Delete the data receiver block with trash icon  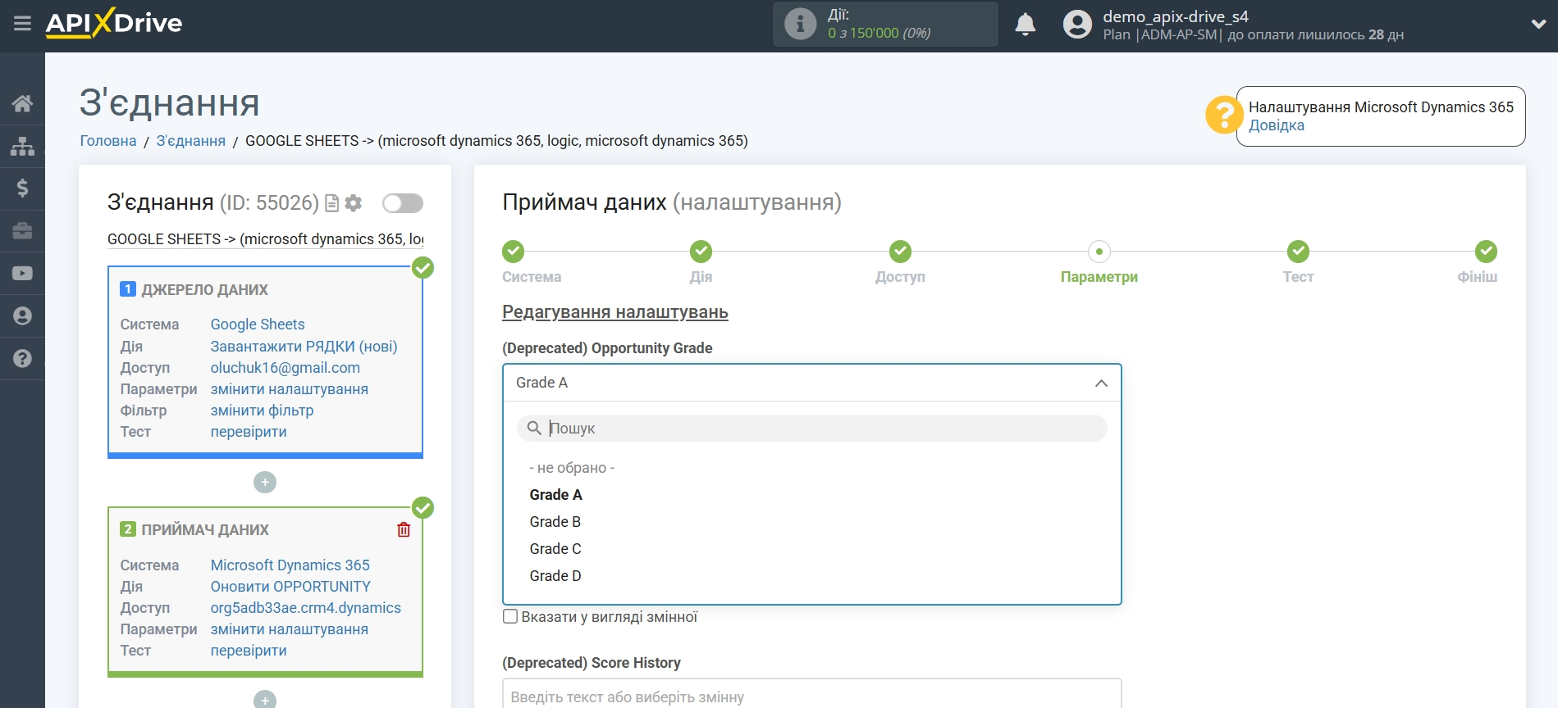click(x=404, y=529)
